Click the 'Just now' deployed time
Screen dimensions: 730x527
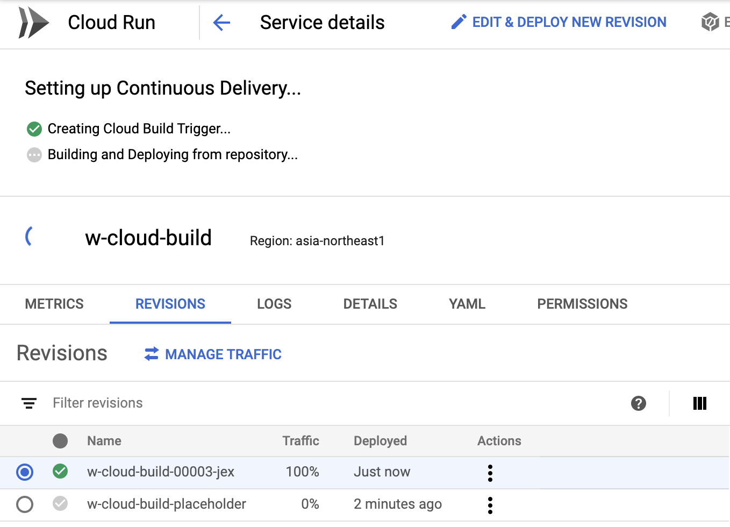pyautogui.click(x=382, y=472)
